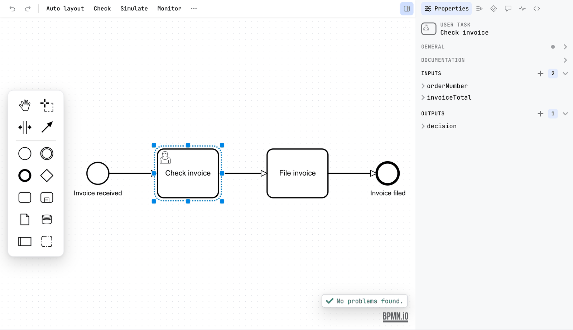Add a new output with plus button
Image resolution: width=573 pixels, height=330 pixels.
541,114
